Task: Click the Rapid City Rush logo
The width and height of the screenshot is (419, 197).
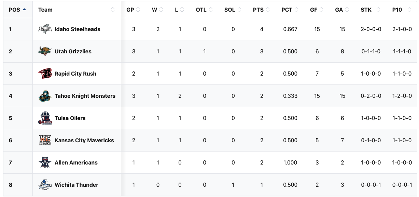Action: [45, 74]
